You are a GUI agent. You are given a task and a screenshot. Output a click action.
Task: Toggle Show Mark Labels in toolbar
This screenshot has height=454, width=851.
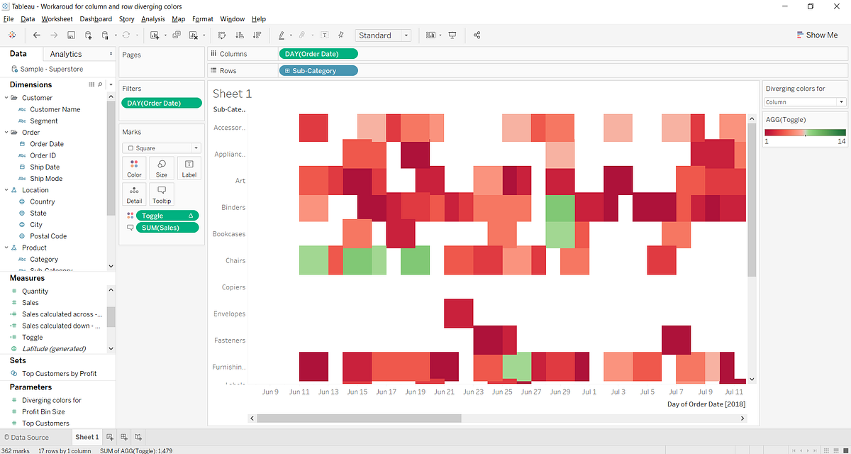[x=325, y=35]
